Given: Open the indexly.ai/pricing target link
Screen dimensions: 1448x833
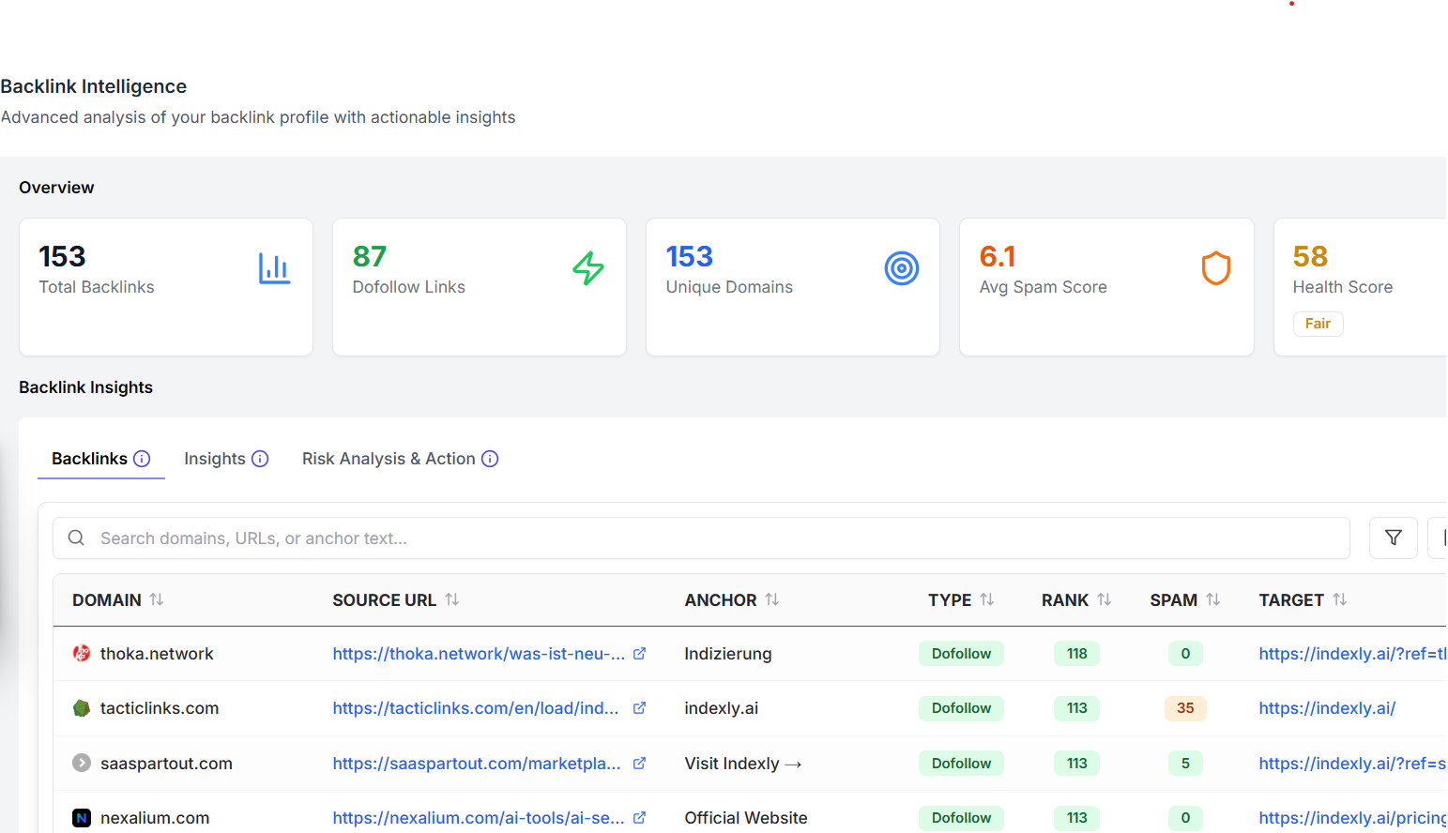Looking at the screenshot, I should [1352, 818].
